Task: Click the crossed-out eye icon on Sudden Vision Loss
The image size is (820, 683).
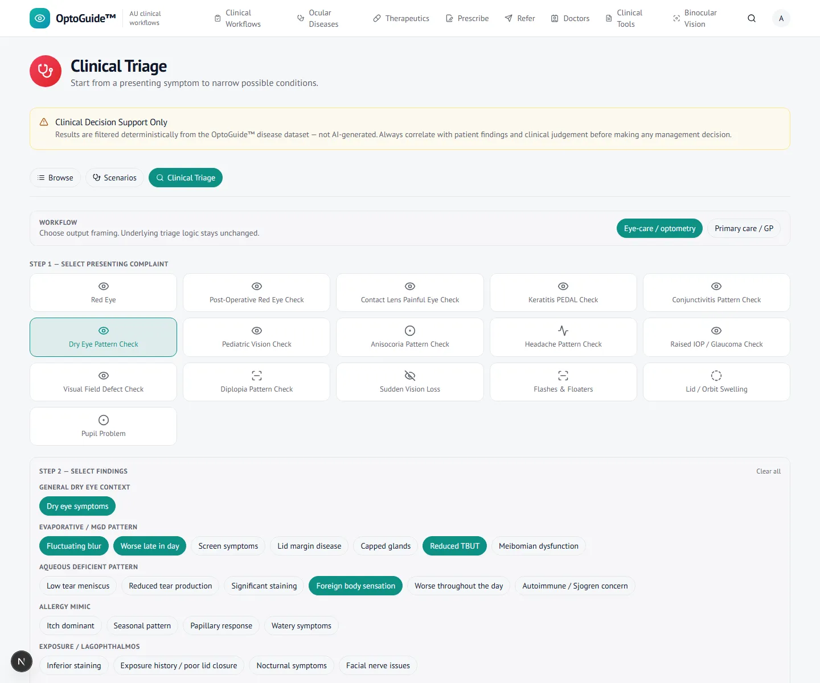Action: pos(410,376)
